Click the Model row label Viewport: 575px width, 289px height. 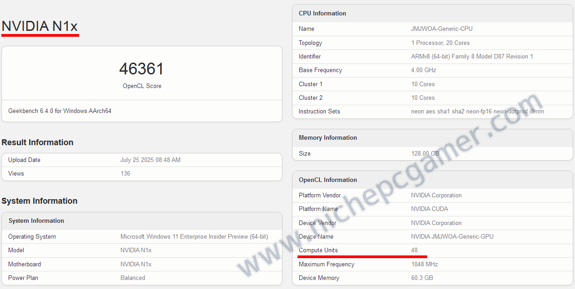(16, 250)
